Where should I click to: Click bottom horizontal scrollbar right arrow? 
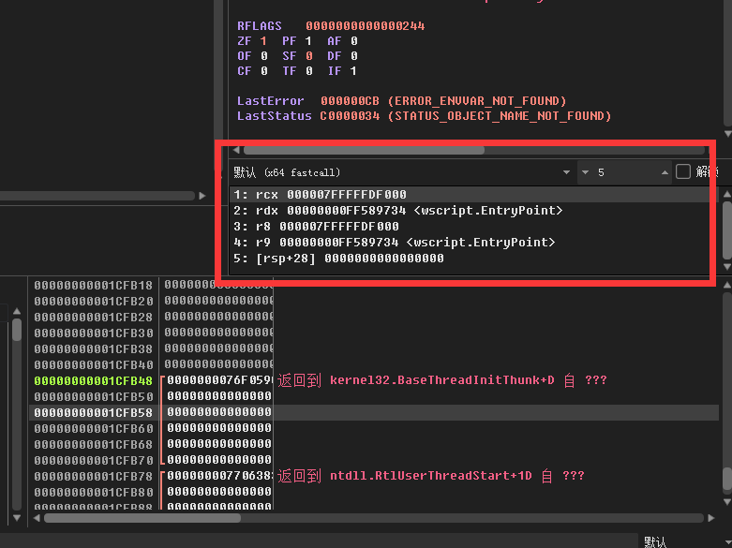[x=711, y=518]
